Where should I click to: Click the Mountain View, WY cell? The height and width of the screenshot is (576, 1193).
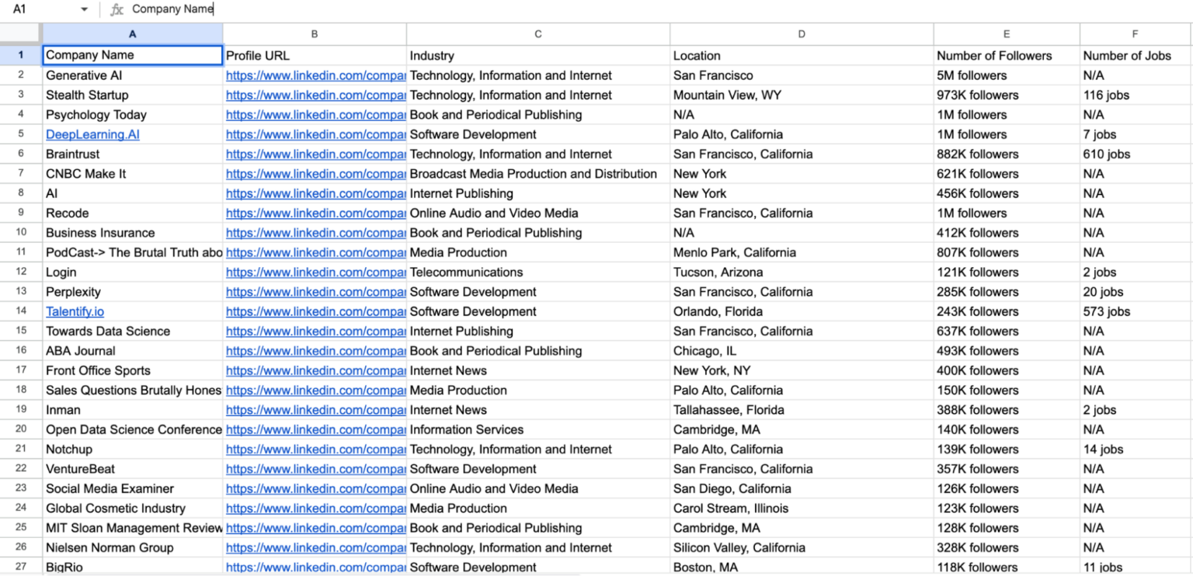[802, 95]
